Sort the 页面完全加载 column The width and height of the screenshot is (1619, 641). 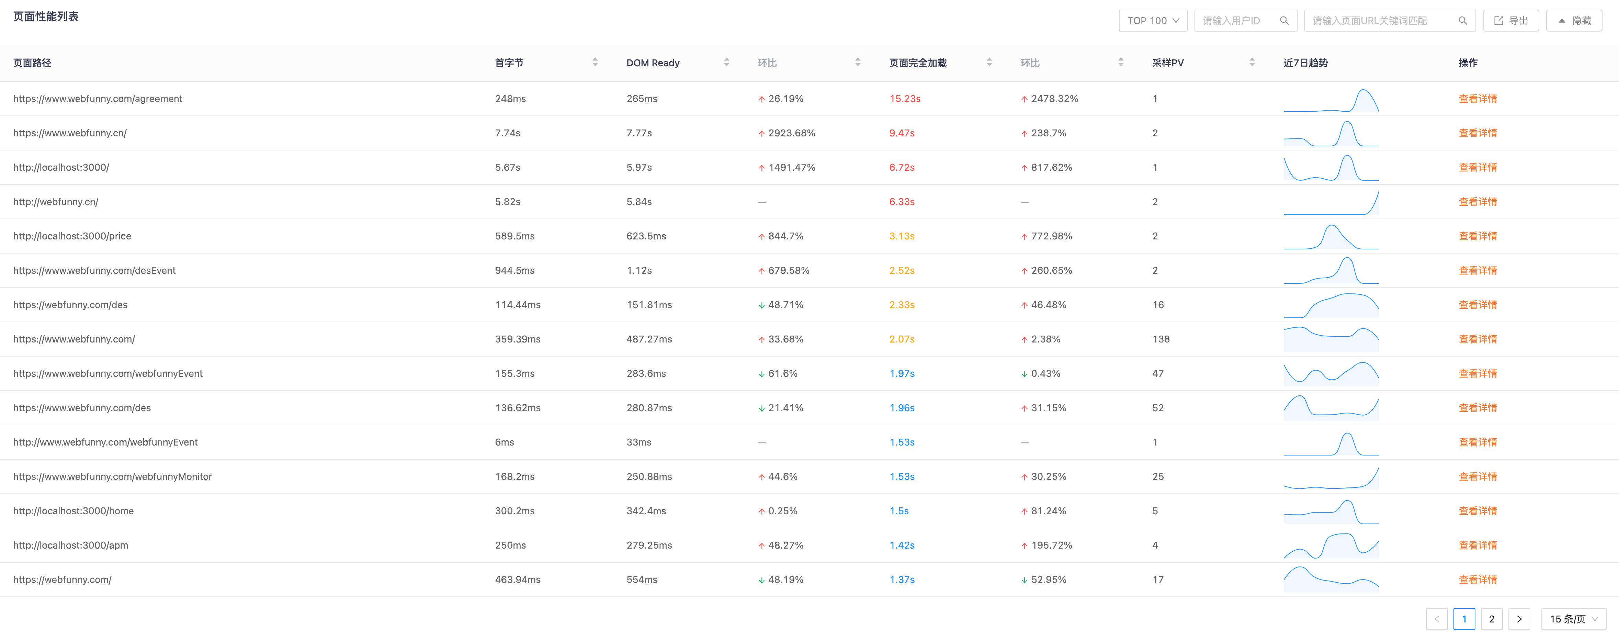(989, 62)
